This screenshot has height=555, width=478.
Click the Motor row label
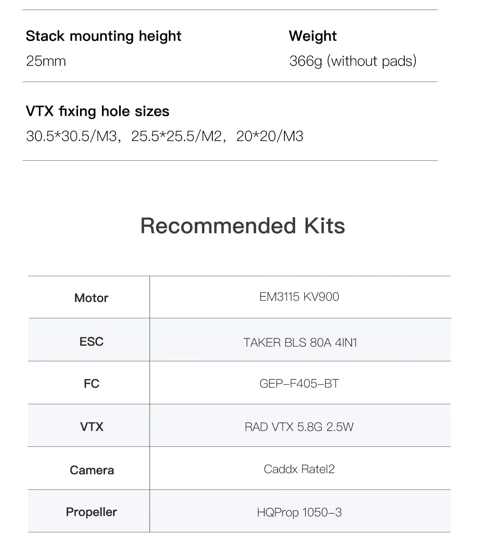(91, 298)
